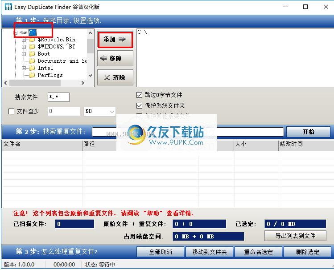Click the 添加 add button
Screen dimensions: 334x270
(x=115, y=40)
